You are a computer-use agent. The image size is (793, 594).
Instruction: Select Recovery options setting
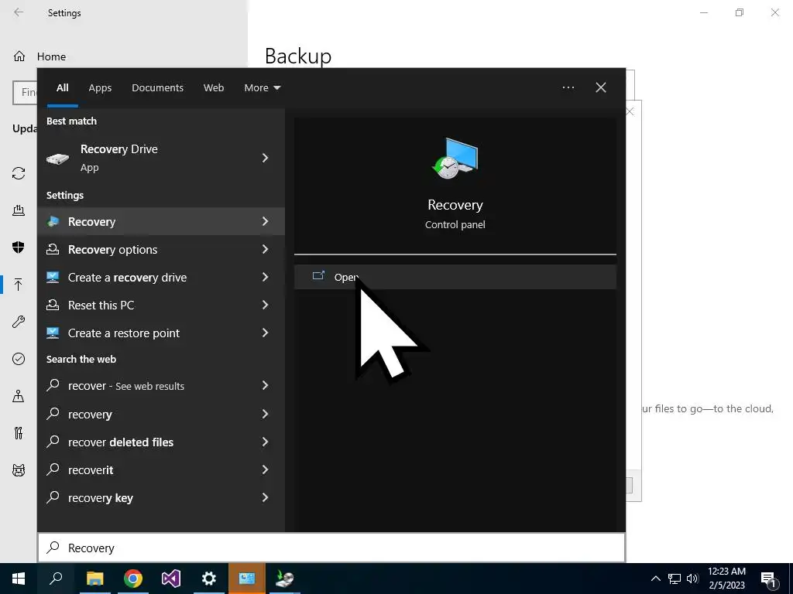tap(161, 249)
